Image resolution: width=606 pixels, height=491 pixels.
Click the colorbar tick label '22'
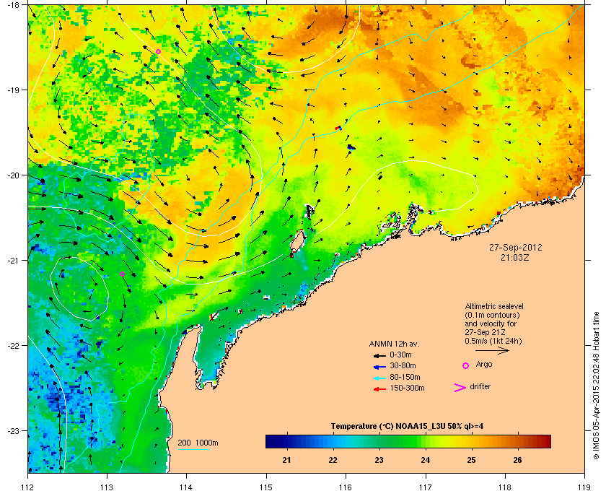333,460
